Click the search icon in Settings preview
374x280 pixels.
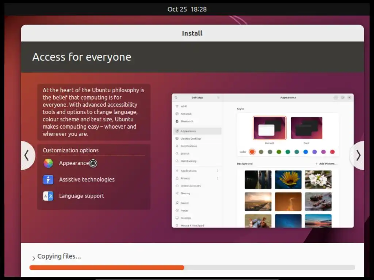tap(176, 98)
